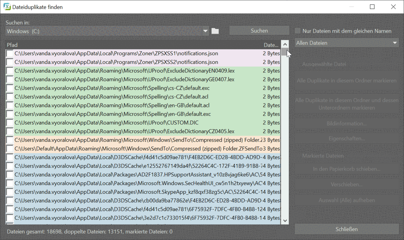The width and height of the screenshot is (404, 240).
Task: Click the Zoner app icon in title bar
Action: tap(6, 7)
